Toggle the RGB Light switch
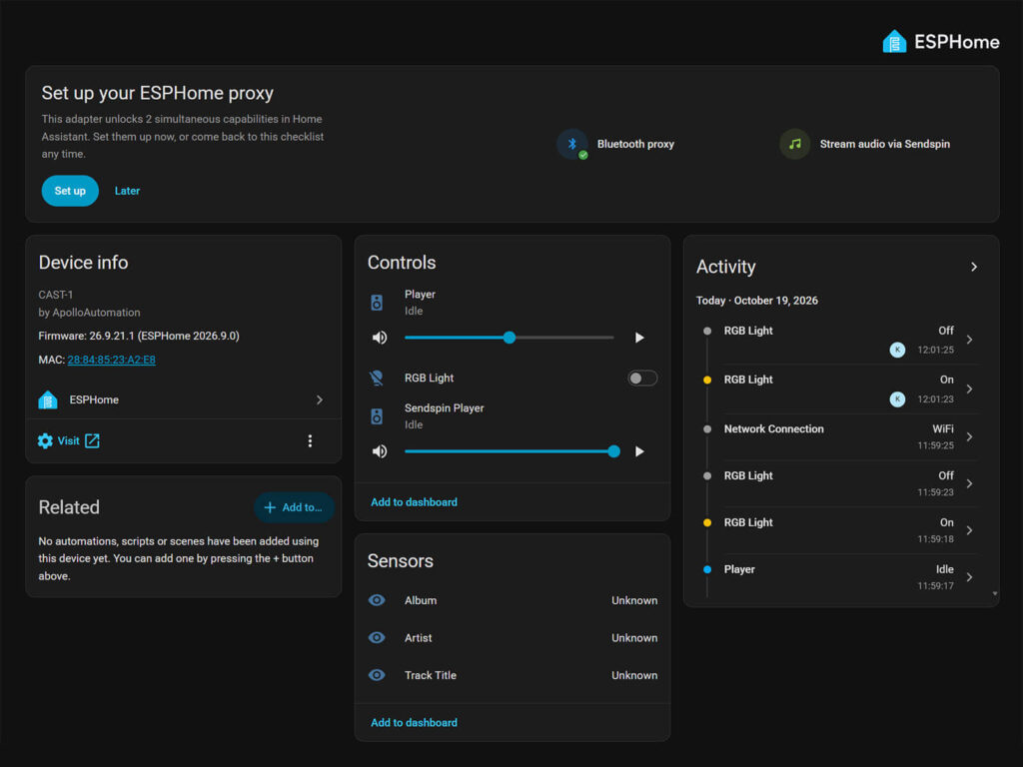This screenshot has width=1023, height=767. (642, 379)
